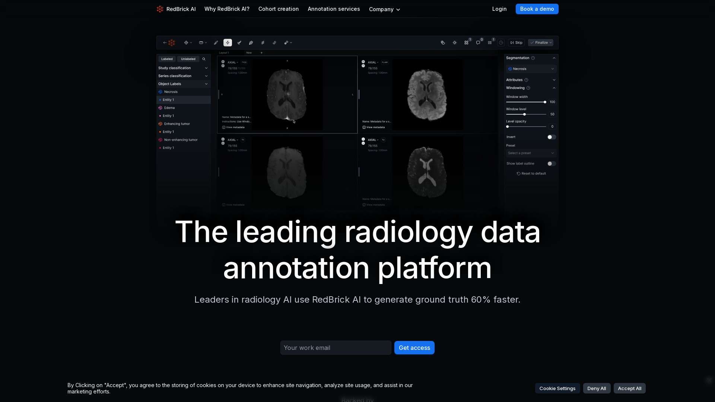Open the Select a preset dropdown
This screenshot has height=402, width=715.
(x=531, y=153)
